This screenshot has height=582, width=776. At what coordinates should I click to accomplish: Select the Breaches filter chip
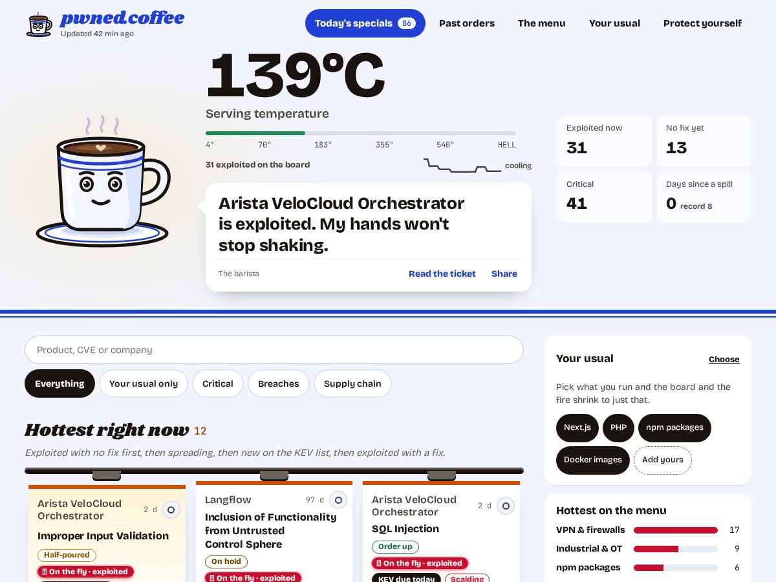pos(279,383)
